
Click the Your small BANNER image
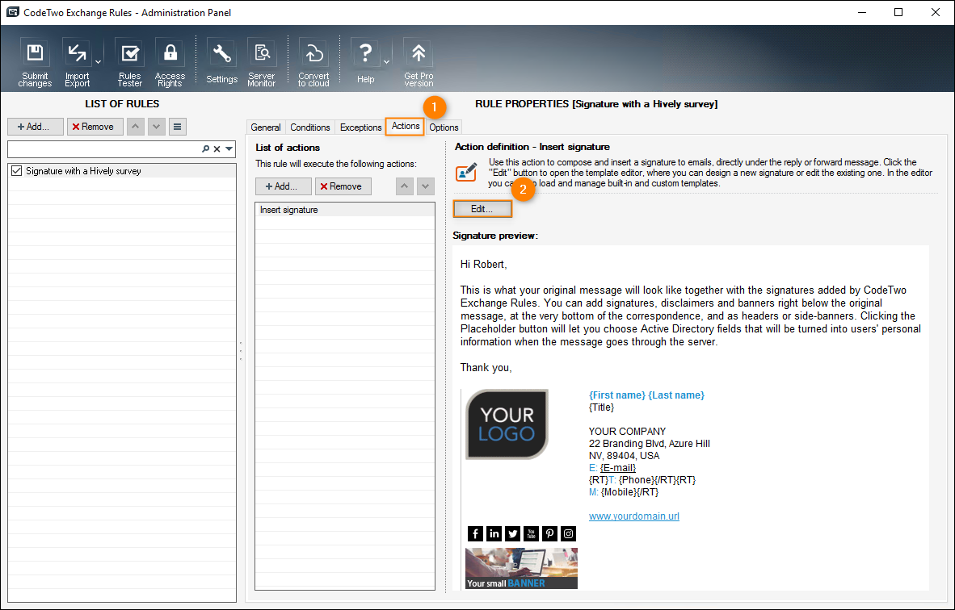[x=521, y=568]
